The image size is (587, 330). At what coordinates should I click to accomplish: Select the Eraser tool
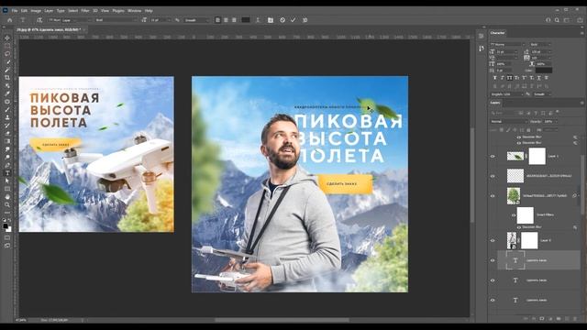tap(7, 133)
